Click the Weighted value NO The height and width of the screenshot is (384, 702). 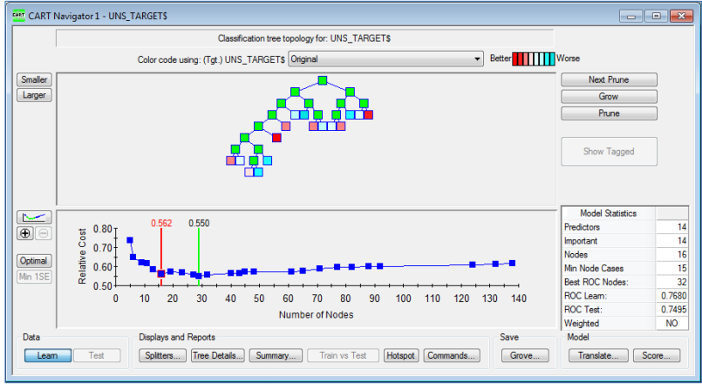(671, 323)
